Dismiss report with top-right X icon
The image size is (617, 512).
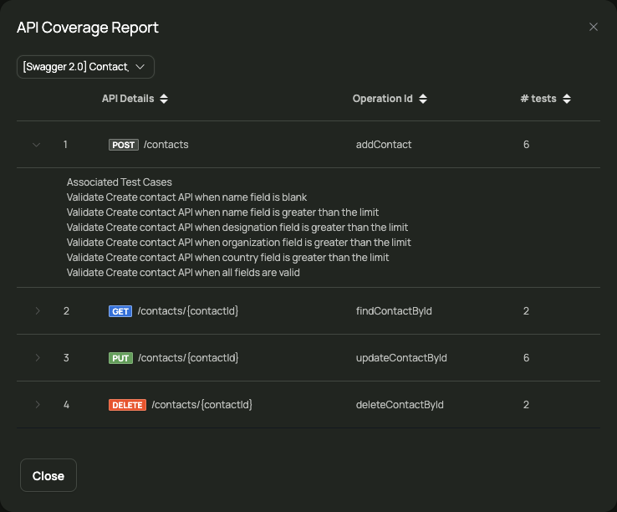pos(594,27)
